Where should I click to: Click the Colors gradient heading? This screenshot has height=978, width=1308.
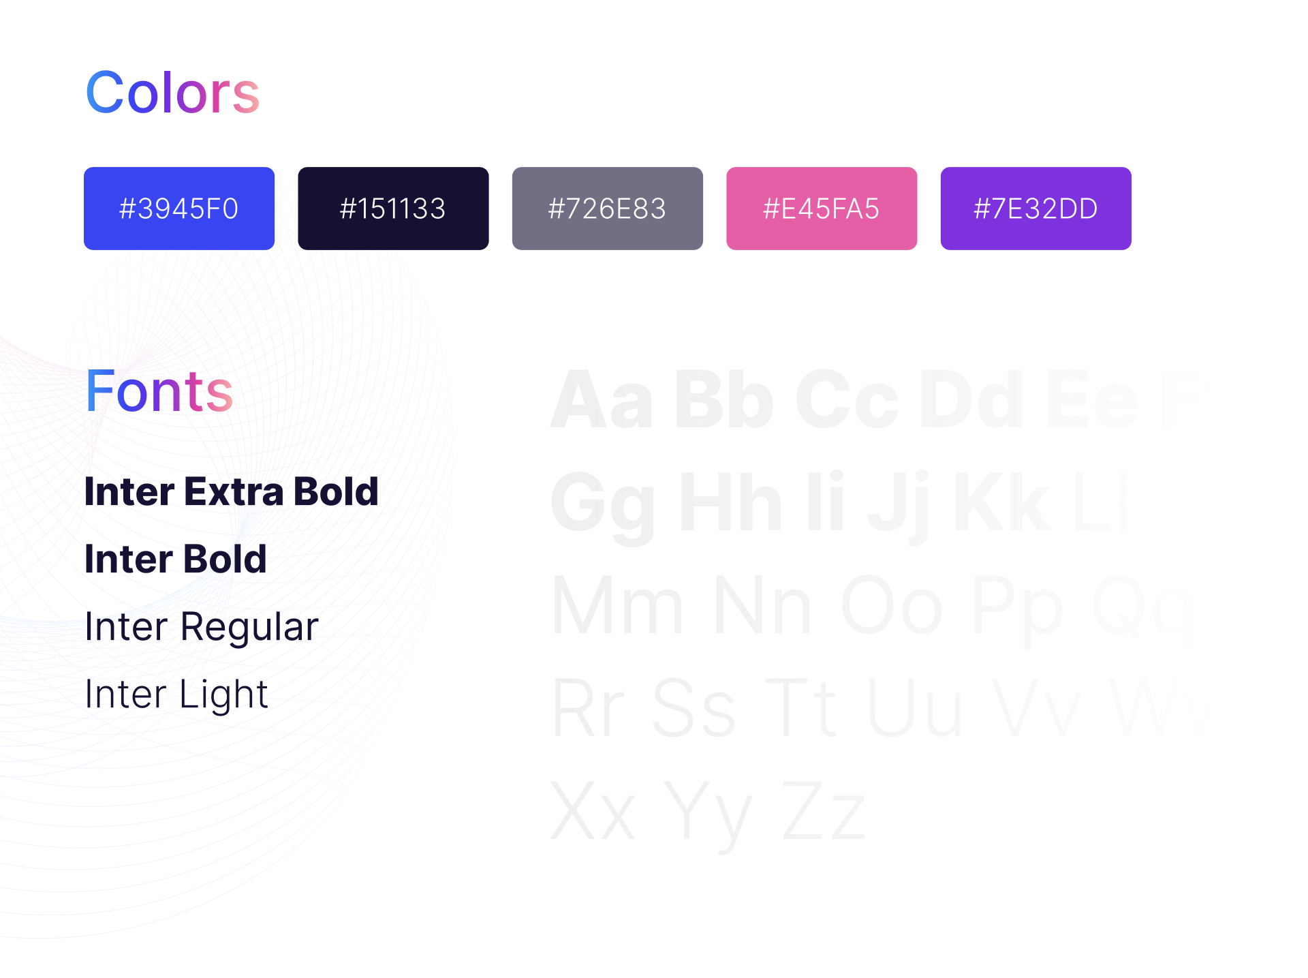pyautogui.click(x=172, y=92)
